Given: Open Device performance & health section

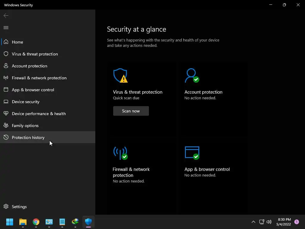Looking at the screenshot, I should click(x=48, y=114).
